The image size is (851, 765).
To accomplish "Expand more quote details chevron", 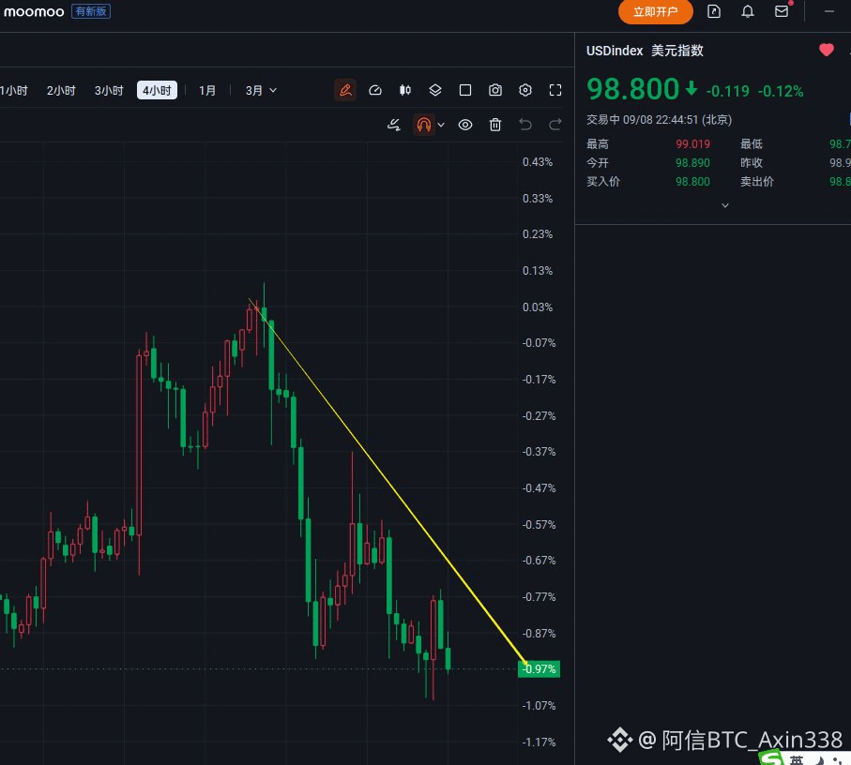I will [725, 205].
